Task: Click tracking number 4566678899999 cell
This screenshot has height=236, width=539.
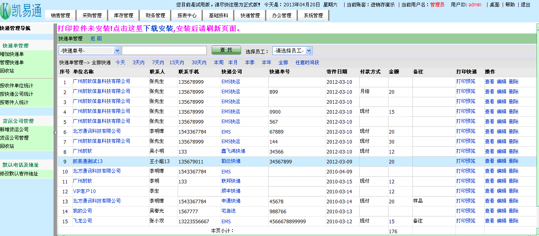Action: pos(288,221)
